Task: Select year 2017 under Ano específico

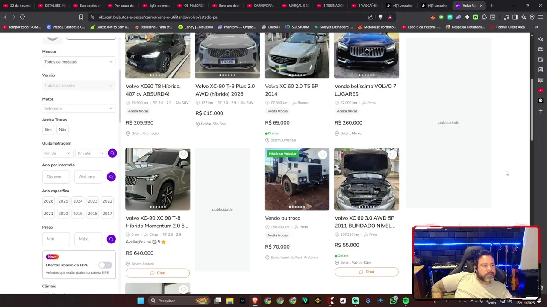Action: (107, 214)
